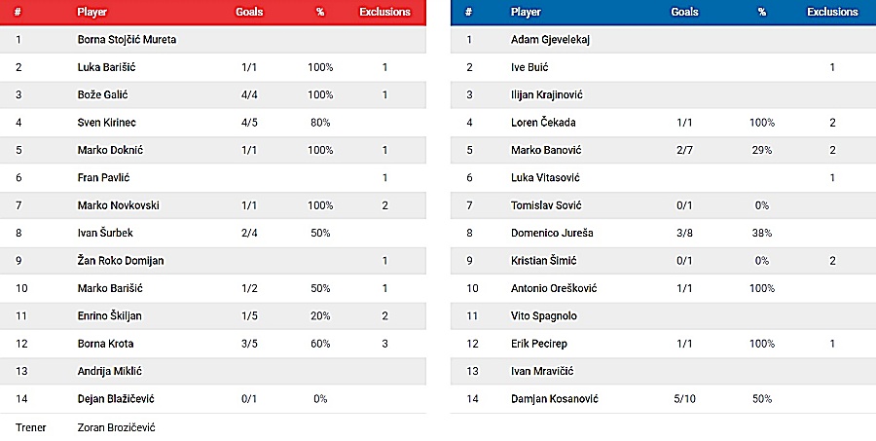Open Luka Barišić's player entry
Screen dimensions: 876x441
click(103, 67)
